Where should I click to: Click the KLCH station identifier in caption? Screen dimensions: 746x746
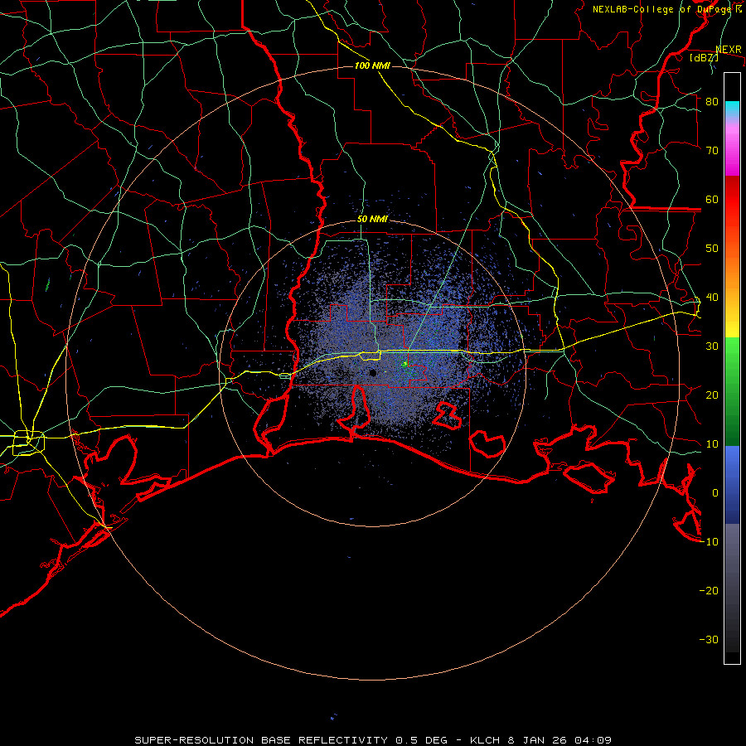[485, 740]
